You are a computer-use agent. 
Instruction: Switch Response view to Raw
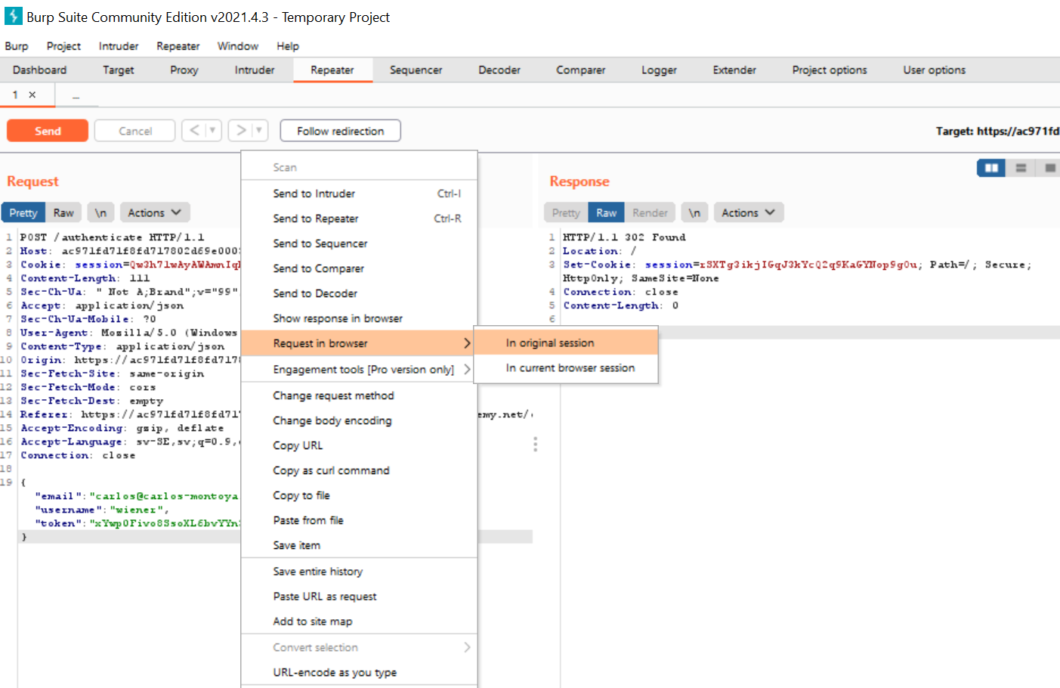click(607, 212)
